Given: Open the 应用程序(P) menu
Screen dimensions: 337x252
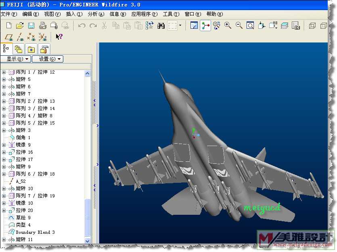Looking at the screenshot, I should (144, 14).
